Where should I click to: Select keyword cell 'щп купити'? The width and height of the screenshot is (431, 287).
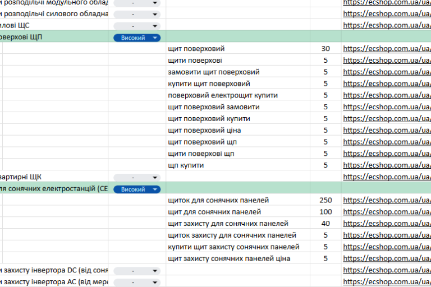click(238, 165)
